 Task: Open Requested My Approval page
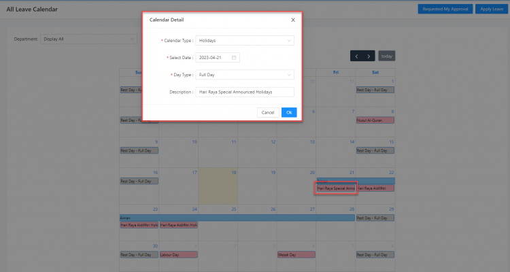444,9
